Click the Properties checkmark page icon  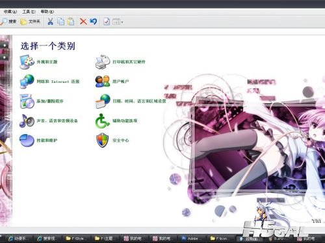pos(107,21)
